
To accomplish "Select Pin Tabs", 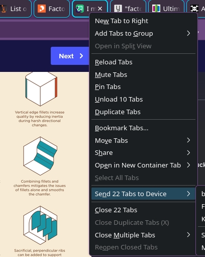I will (x=143, y=87).
